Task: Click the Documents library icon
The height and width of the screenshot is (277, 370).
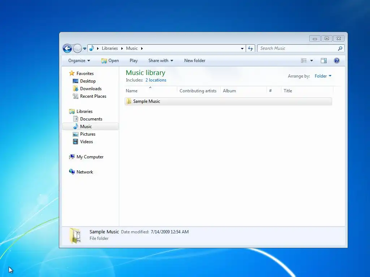Action: click(76, 119)
